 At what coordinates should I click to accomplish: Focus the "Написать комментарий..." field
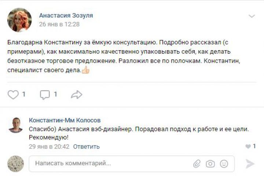(110, 164)
